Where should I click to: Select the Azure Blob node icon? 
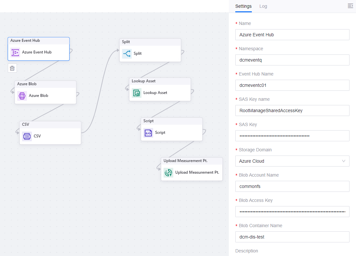22,96
